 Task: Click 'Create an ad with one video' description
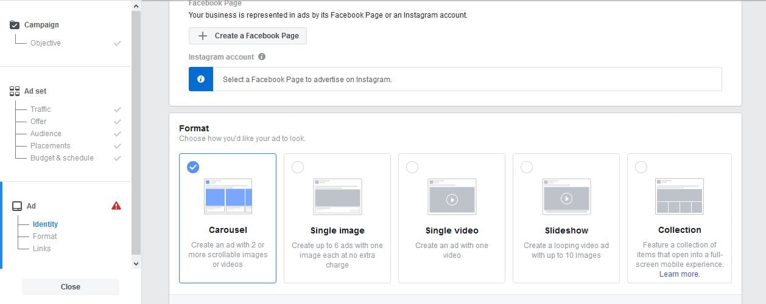click(452, 250)
